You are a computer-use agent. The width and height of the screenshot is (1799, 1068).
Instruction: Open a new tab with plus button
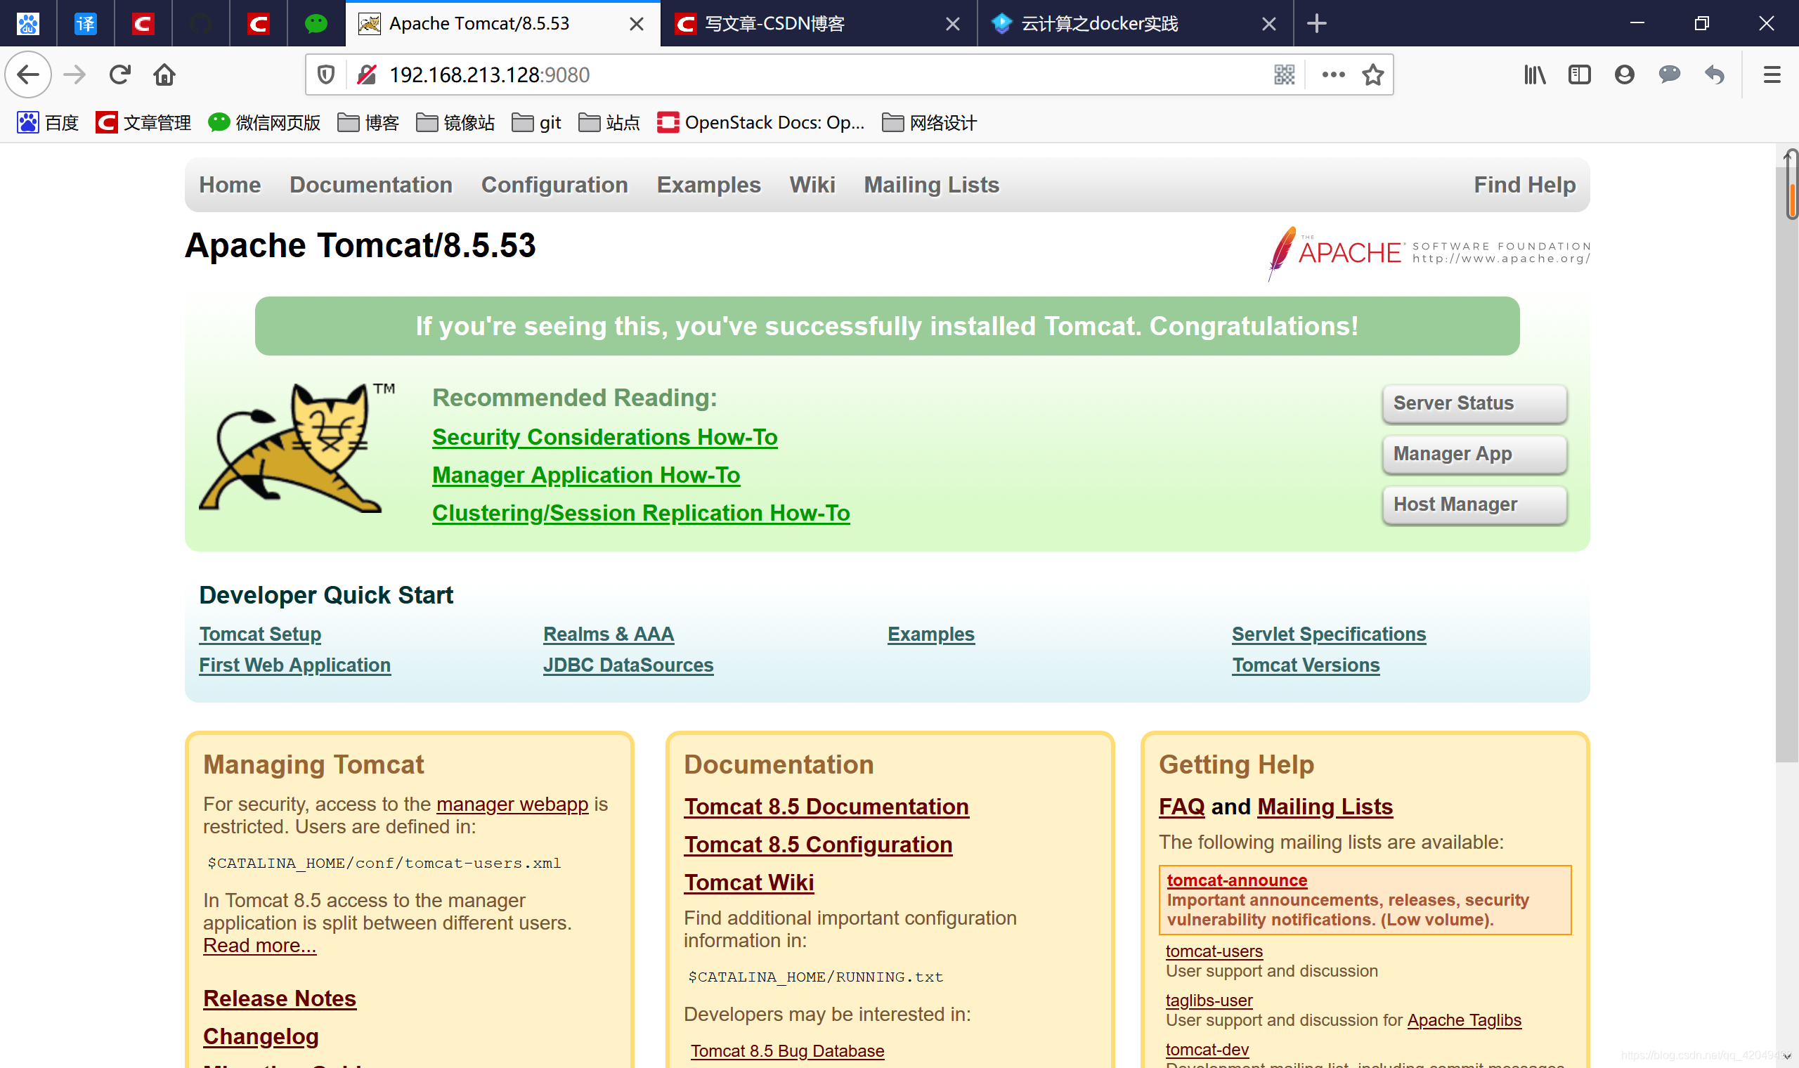tap(1316, 24)
